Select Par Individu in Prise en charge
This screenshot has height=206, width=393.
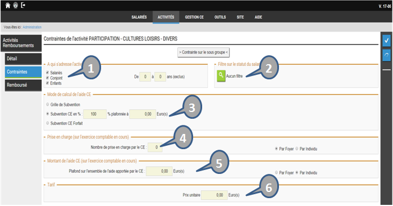coord(297,149)
